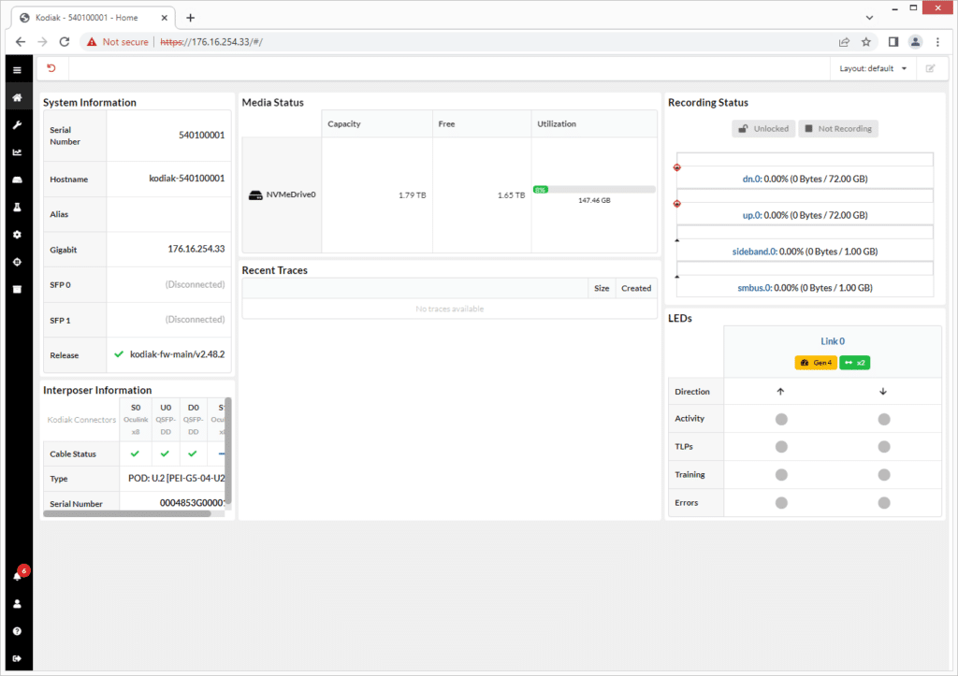Screen dimensions: 958x676
Task: Click the edit layout pencil icon
Action: (930, 68)
